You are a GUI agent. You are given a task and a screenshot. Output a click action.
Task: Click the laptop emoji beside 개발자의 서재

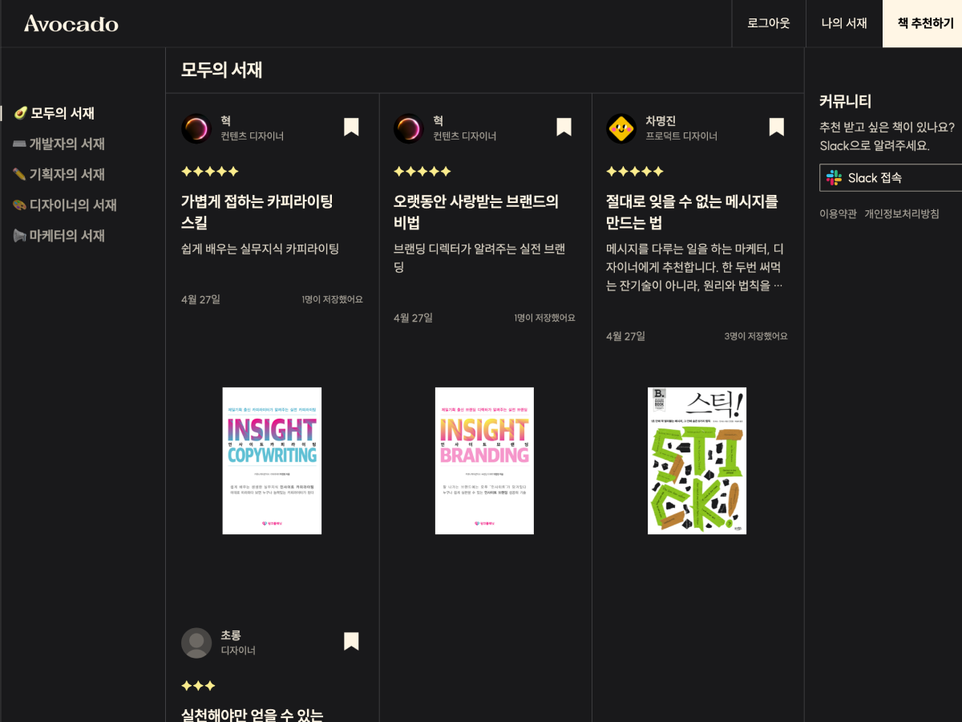tap(20, 144)
